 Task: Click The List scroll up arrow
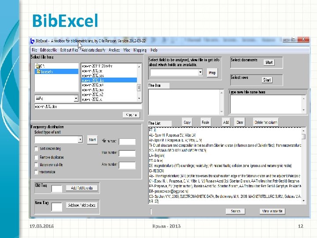click(x=304, y=131)
